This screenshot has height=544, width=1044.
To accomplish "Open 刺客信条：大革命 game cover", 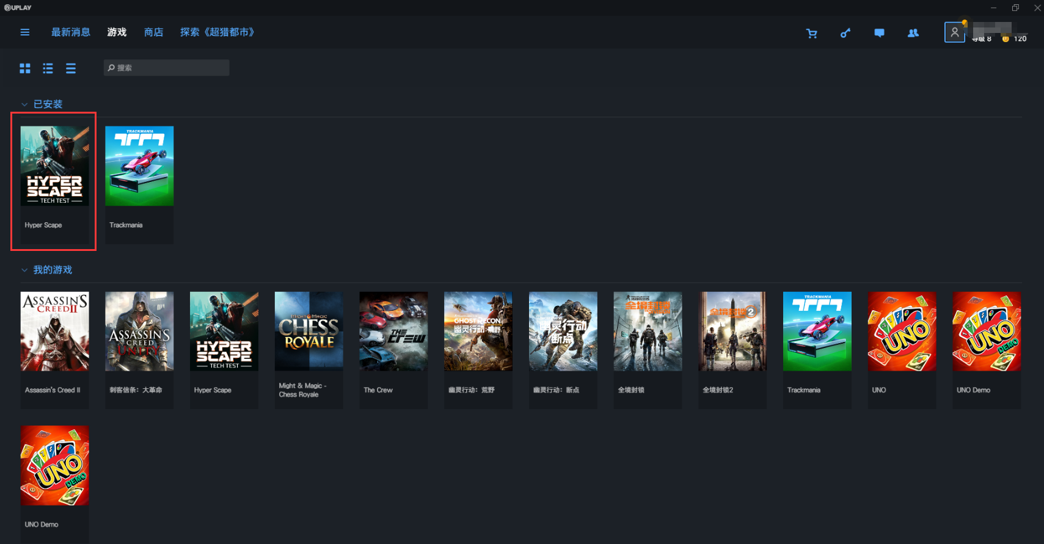I will [x=139, y=331].
